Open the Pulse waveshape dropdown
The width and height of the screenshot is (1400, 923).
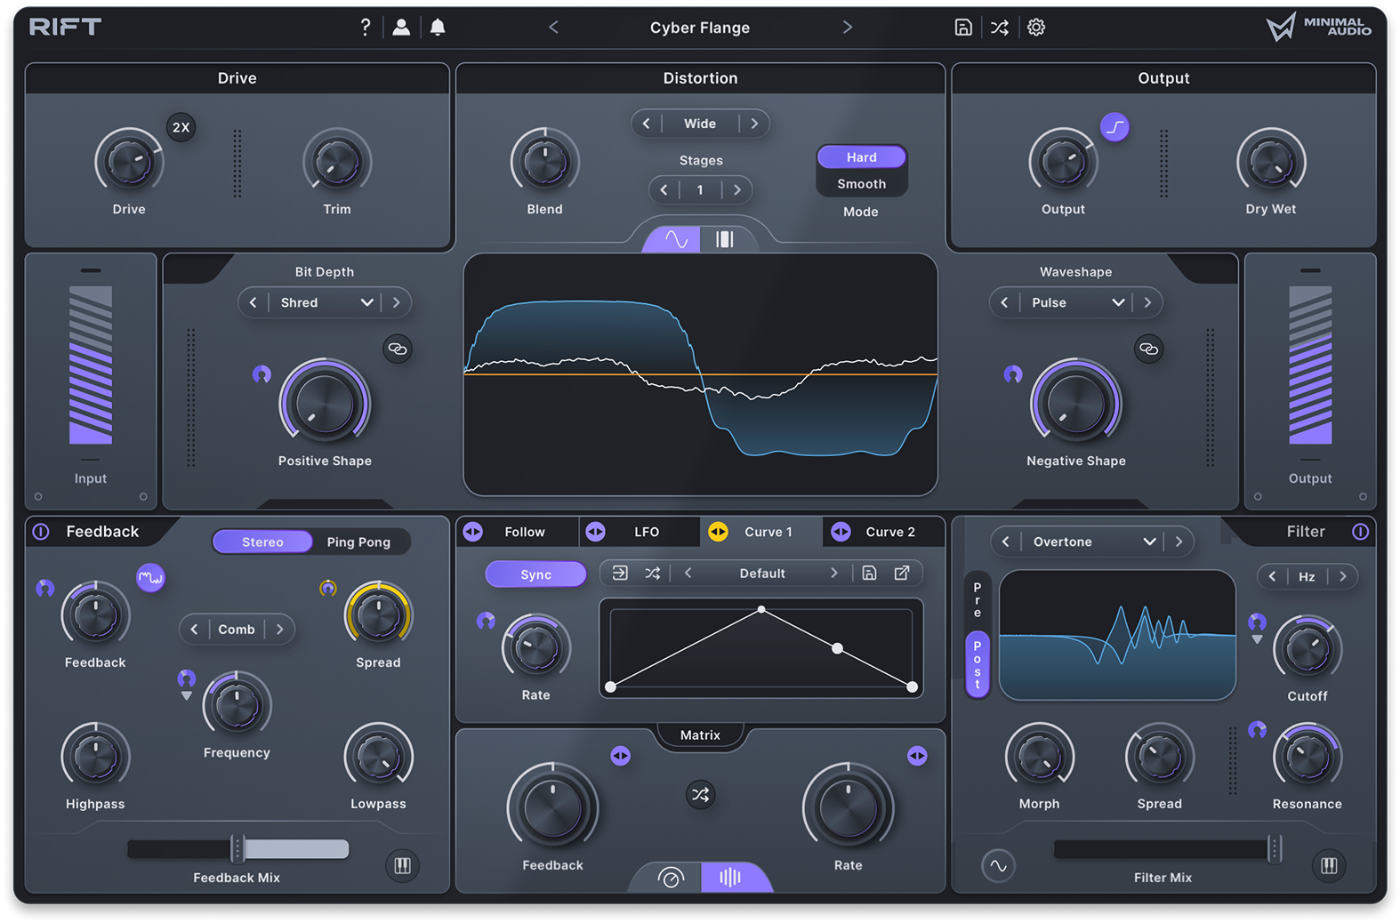pyautogui.click(x=1078, y=302)
